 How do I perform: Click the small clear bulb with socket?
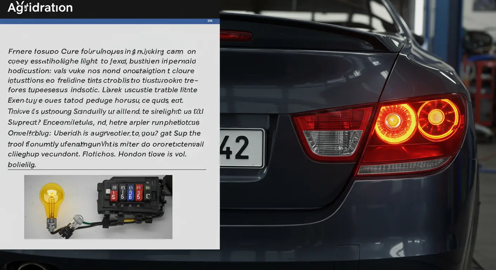click(x=76, y=221)
